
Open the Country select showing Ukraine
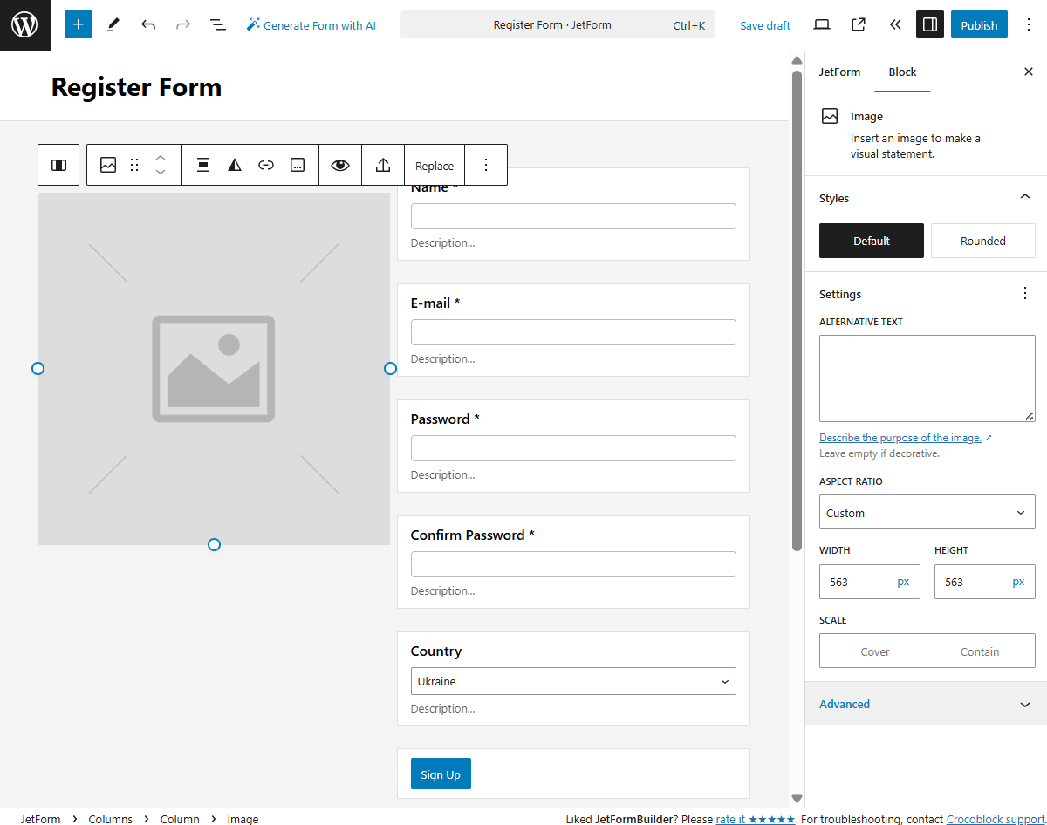(573, 681)
